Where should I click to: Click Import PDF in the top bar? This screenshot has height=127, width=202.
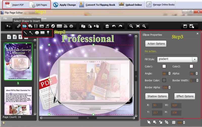(x=14, y=5)
